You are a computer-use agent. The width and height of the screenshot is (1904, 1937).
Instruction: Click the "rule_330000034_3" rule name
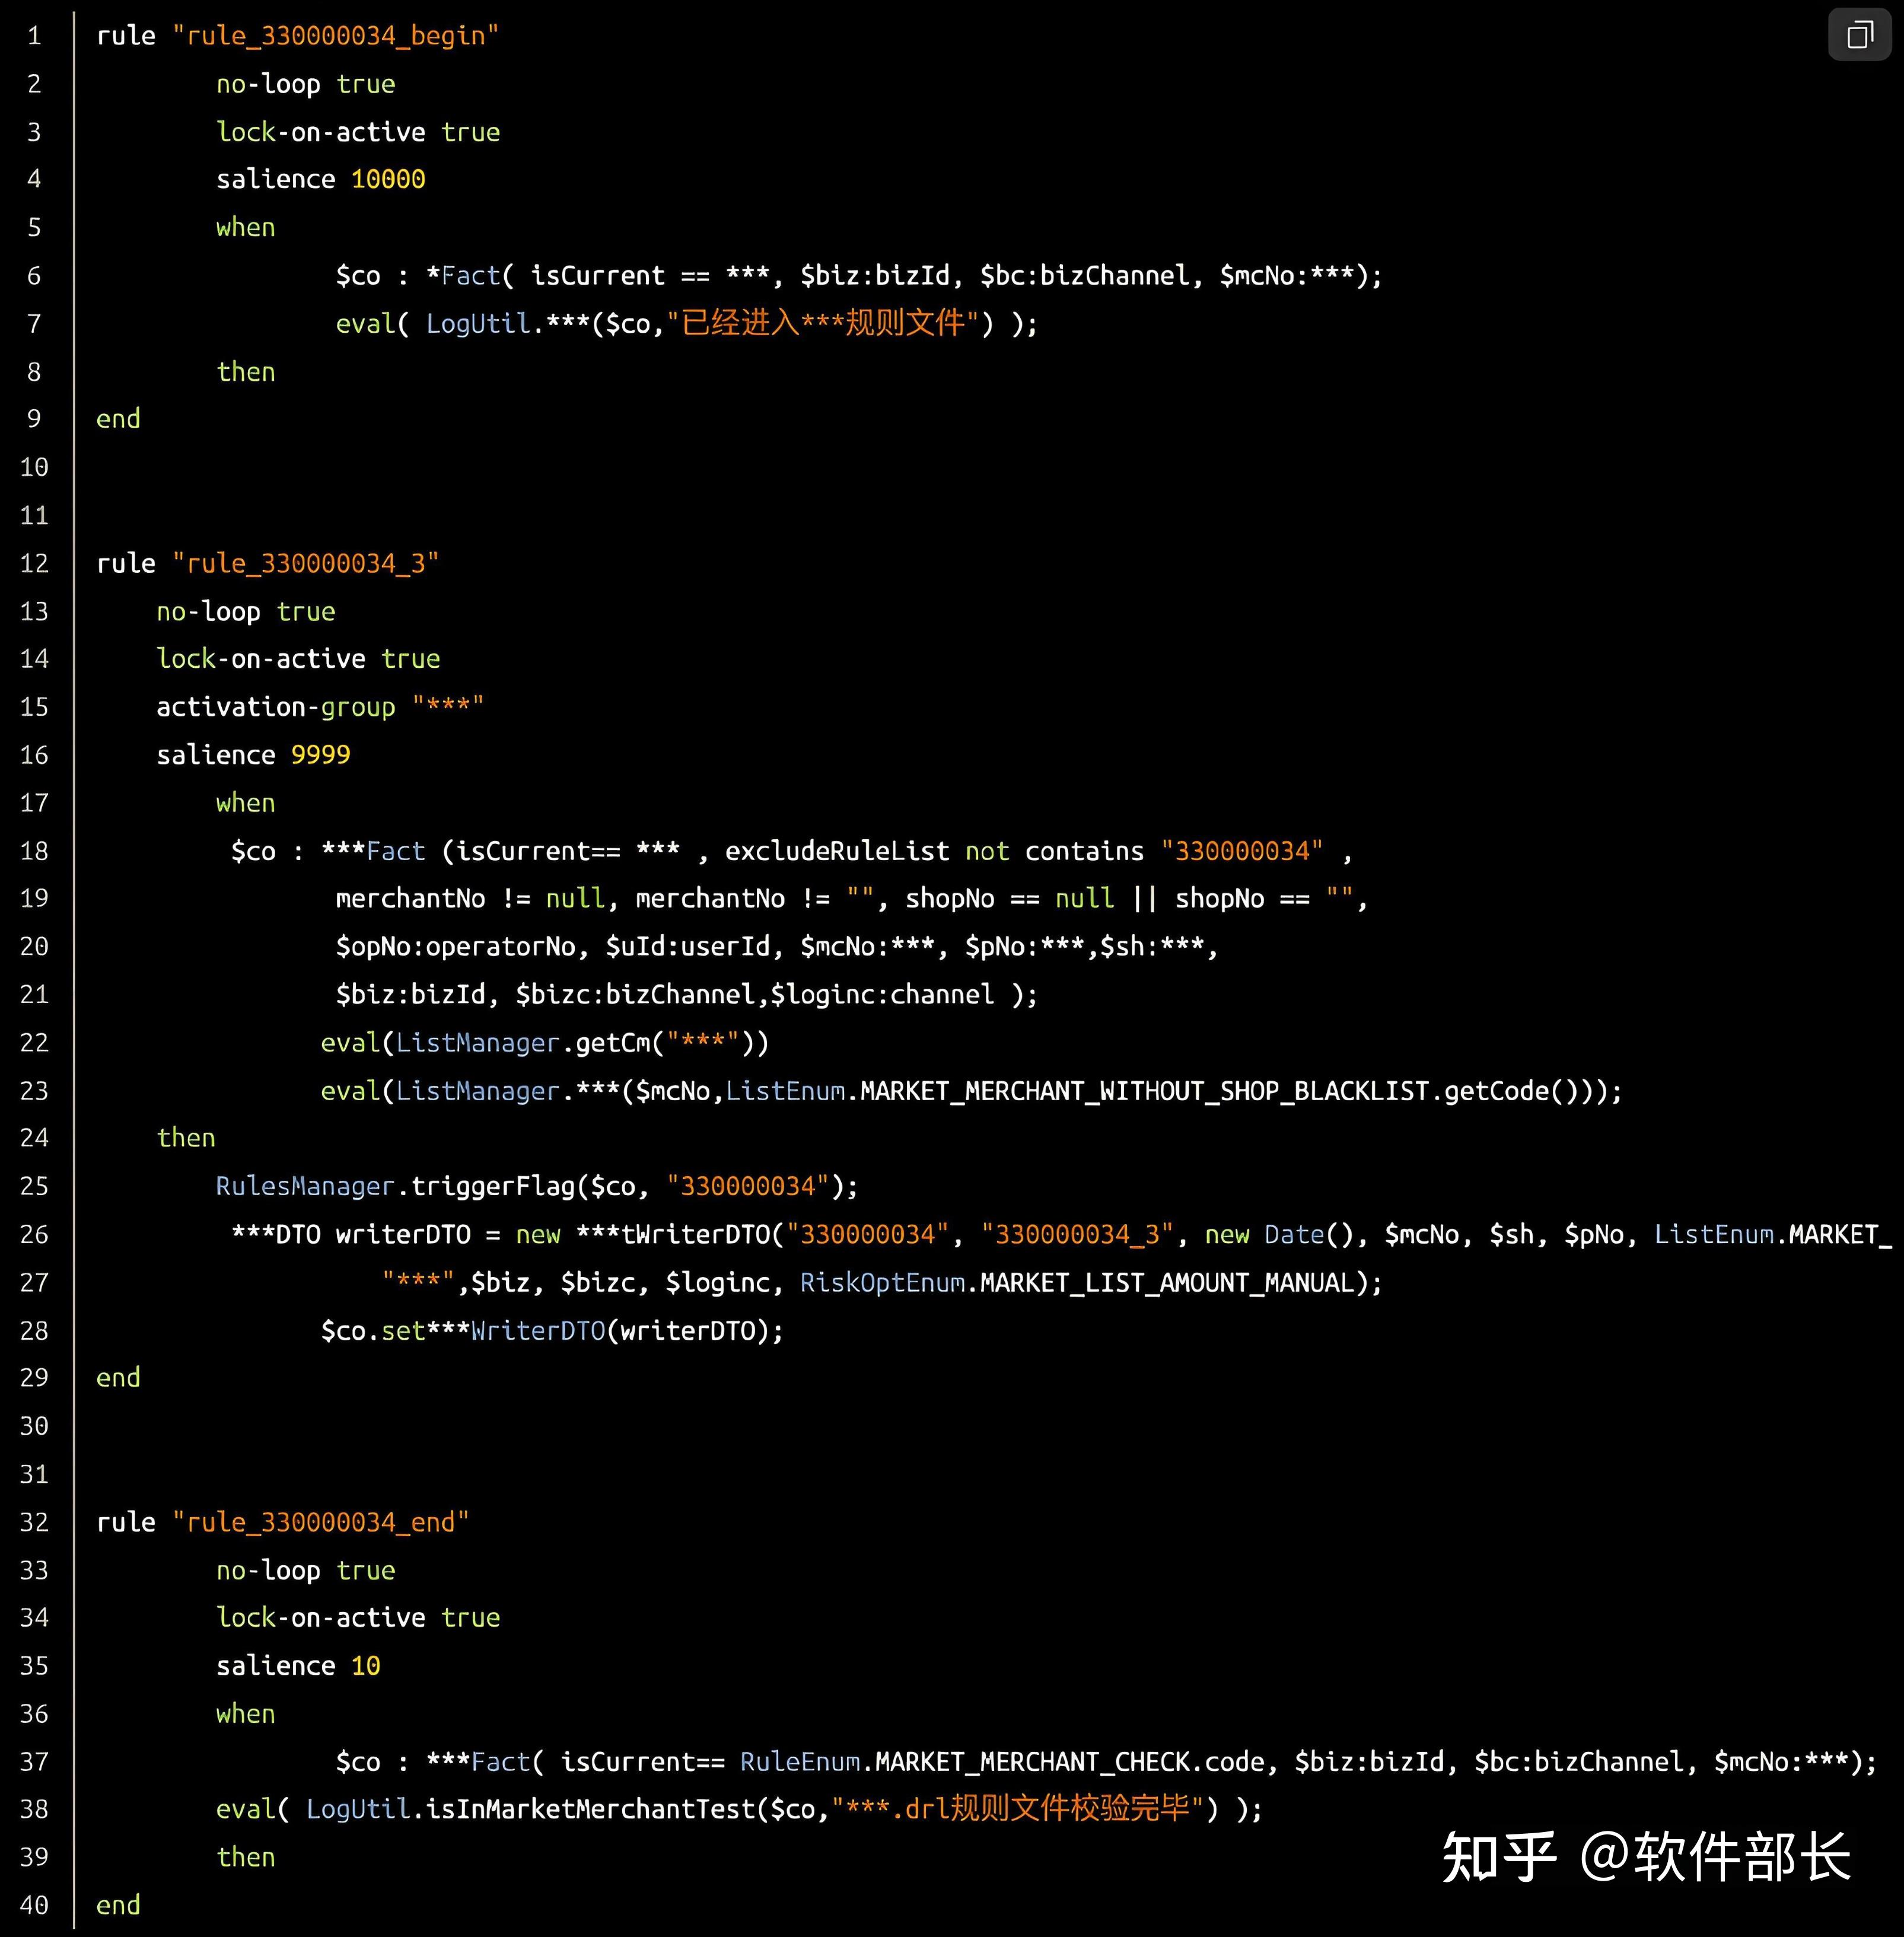305,563
